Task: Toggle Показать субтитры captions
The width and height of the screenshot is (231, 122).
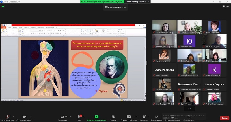Action: (x=128, y=117)
